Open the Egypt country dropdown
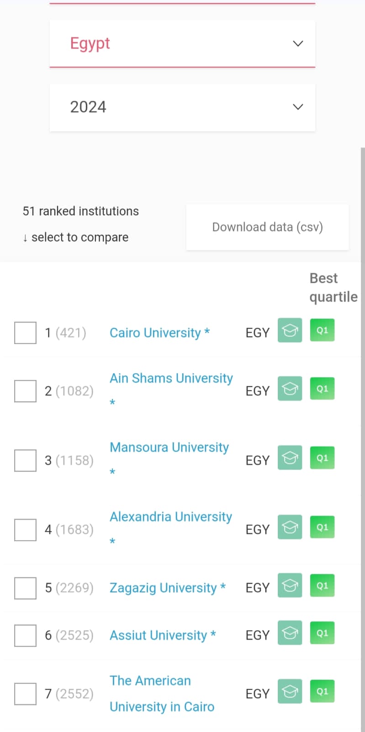This screenshot has height=732, width=365. pyautogui.click(x=182, y=43)
